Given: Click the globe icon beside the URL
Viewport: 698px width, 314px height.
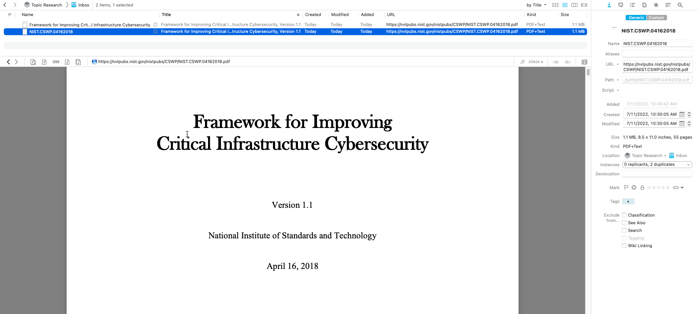Looking at the screenshot, I should tap(94, 62).
